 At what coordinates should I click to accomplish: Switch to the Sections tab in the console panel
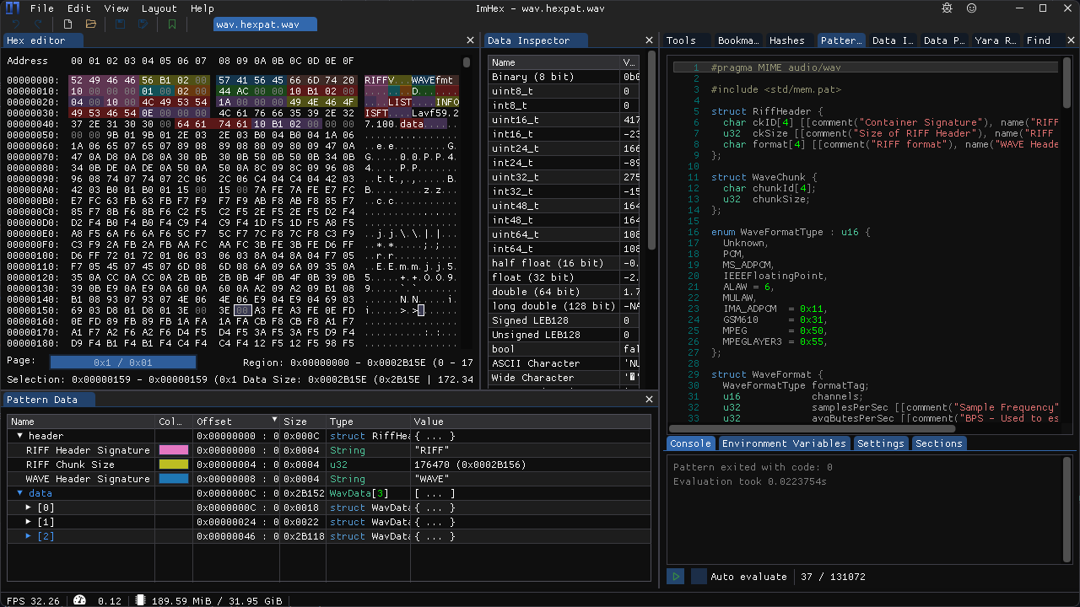point(938,443)
